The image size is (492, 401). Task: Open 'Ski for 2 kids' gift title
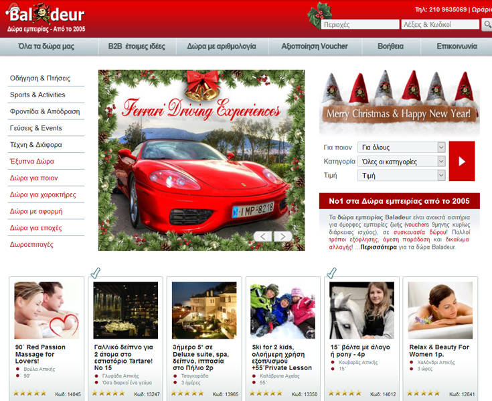tap(282, 357)
